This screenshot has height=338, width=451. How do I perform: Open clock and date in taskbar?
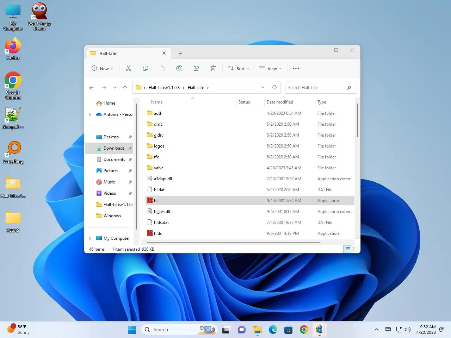tap(426, 330)
